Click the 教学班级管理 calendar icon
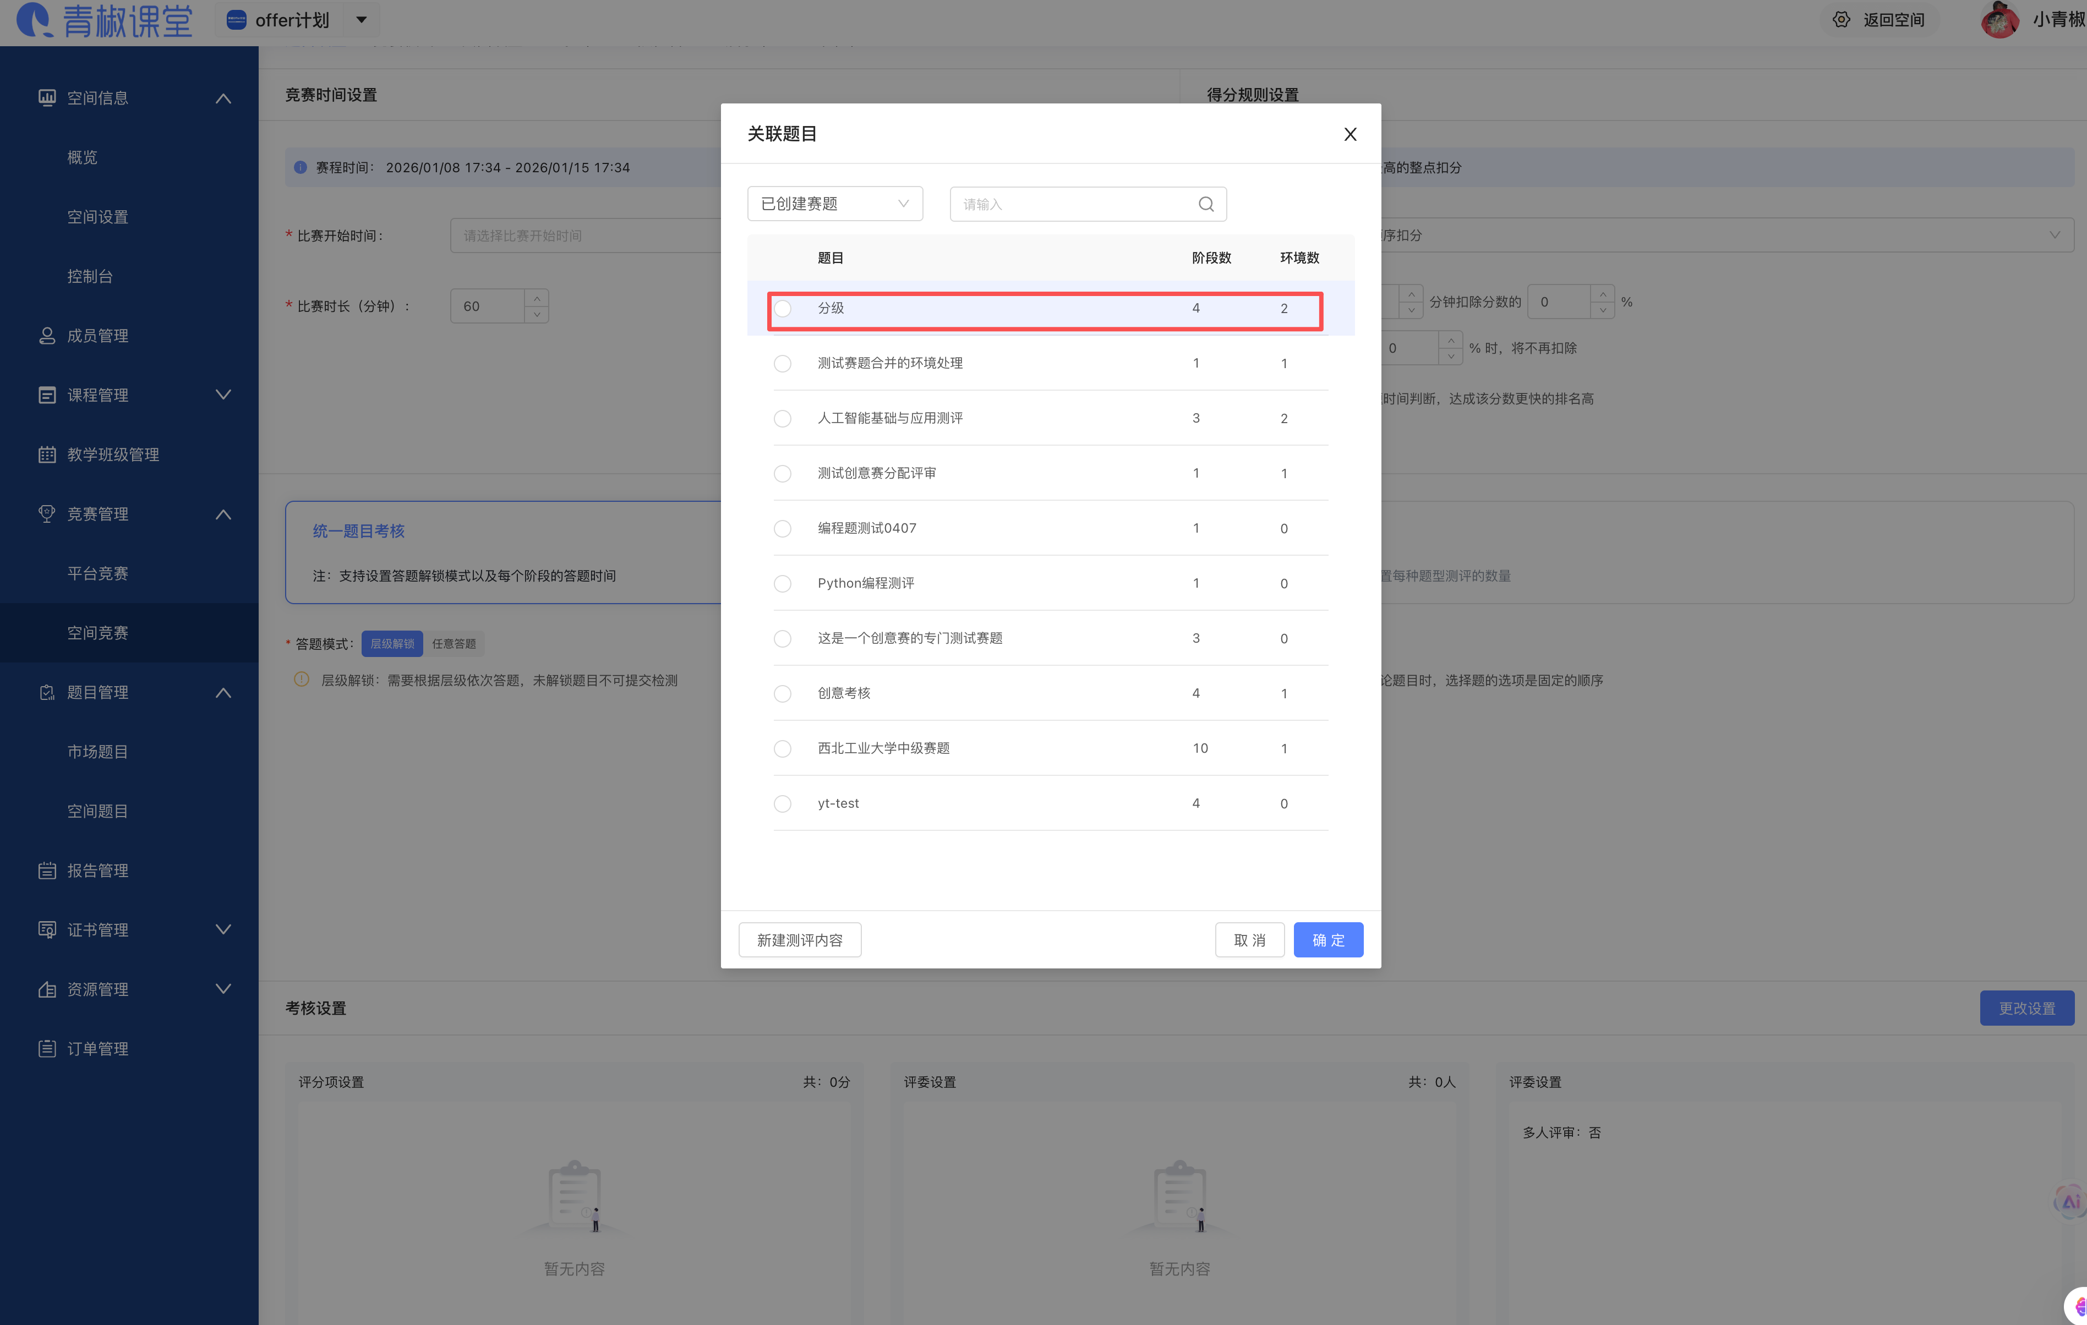2087x1325 pixels. click(47, 455)
